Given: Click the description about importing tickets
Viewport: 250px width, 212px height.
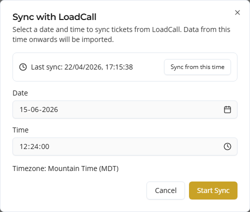Looking at the screenshot, I should tap(121, 34).
